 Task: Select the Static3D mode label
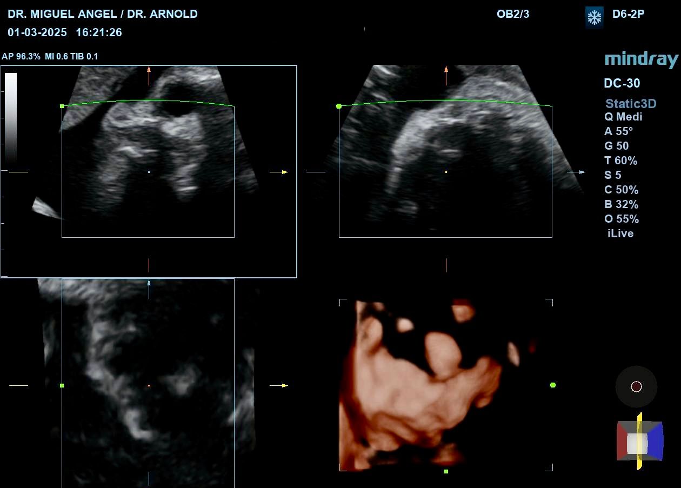[x=631, y=104]
